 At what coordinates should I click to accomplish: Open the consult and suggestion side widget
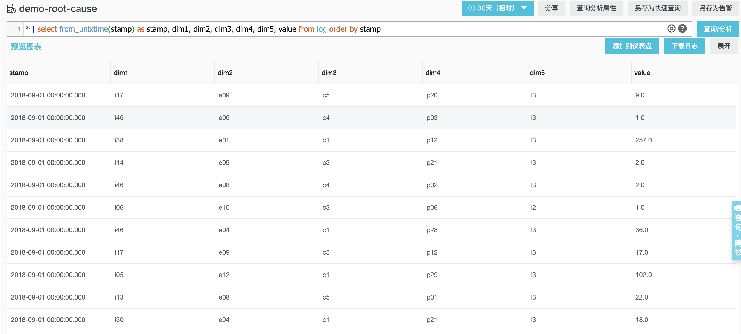pyautogui.click(x=737, y=230)
